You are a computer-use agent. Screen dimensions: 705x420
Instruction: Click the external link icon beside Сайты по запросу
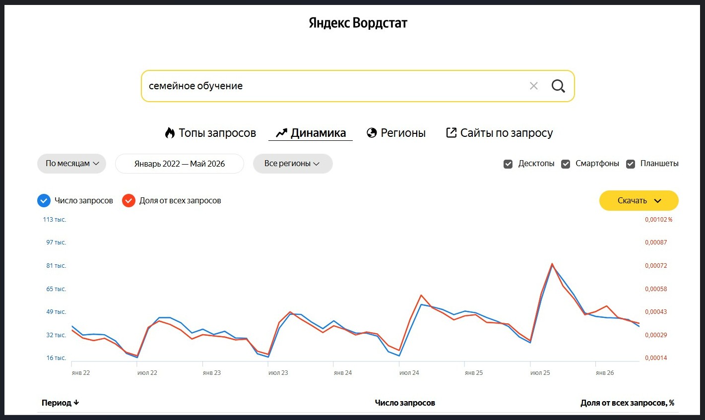[x=451, y=132]
